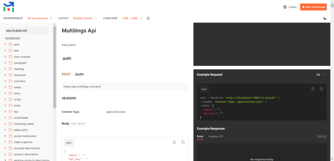Click the Multilings logo icon
The height and width of the screenshot is (161, 334).
(x=9, y=7)
